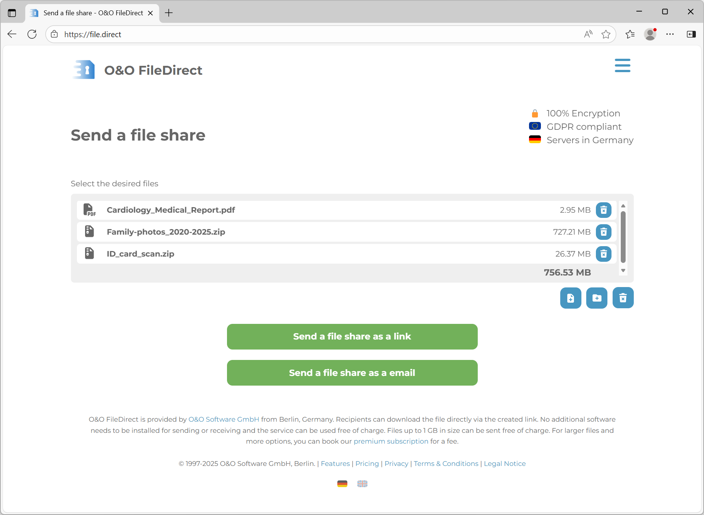
Task: Open a new browser tab
Action: 169,13
